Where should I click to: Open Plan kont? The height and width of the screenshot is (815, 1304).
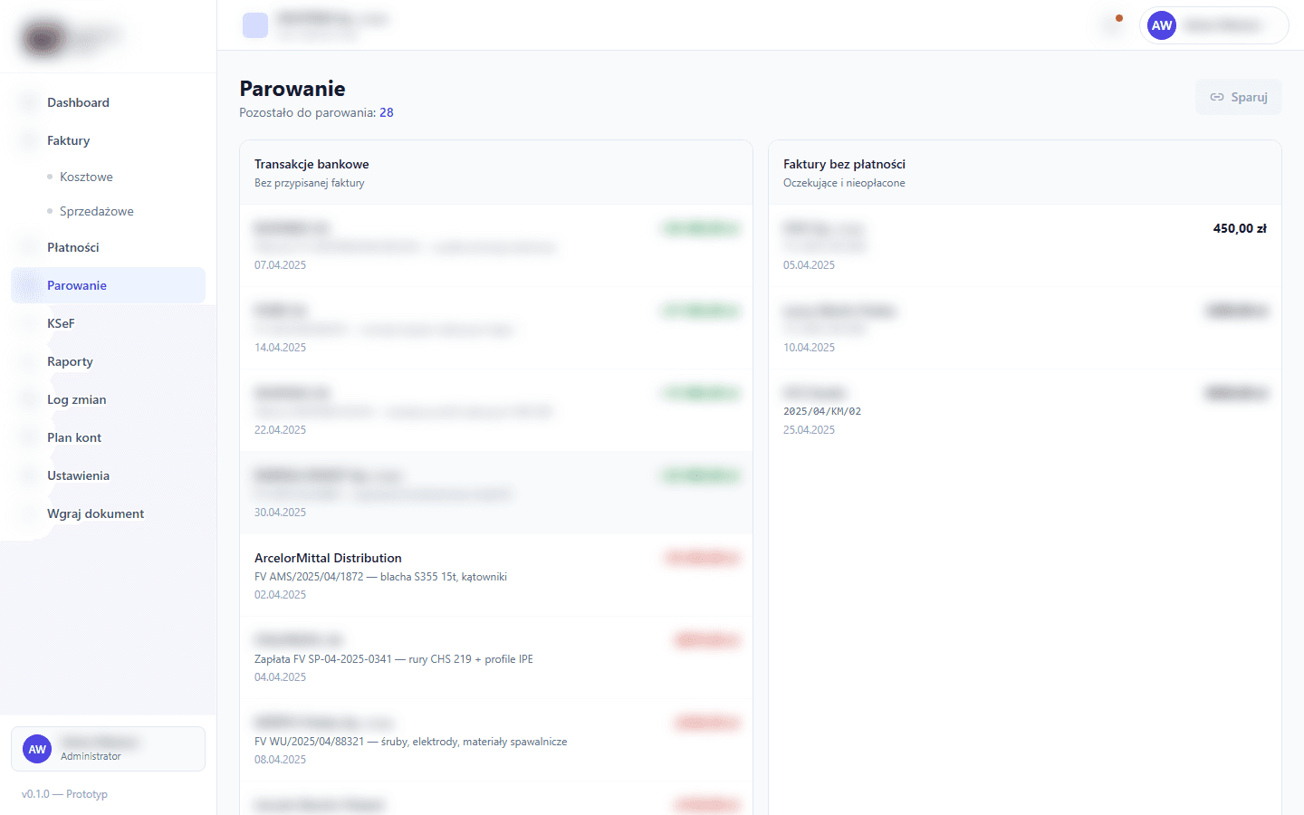pyautogui.click(x=108, y=437)
